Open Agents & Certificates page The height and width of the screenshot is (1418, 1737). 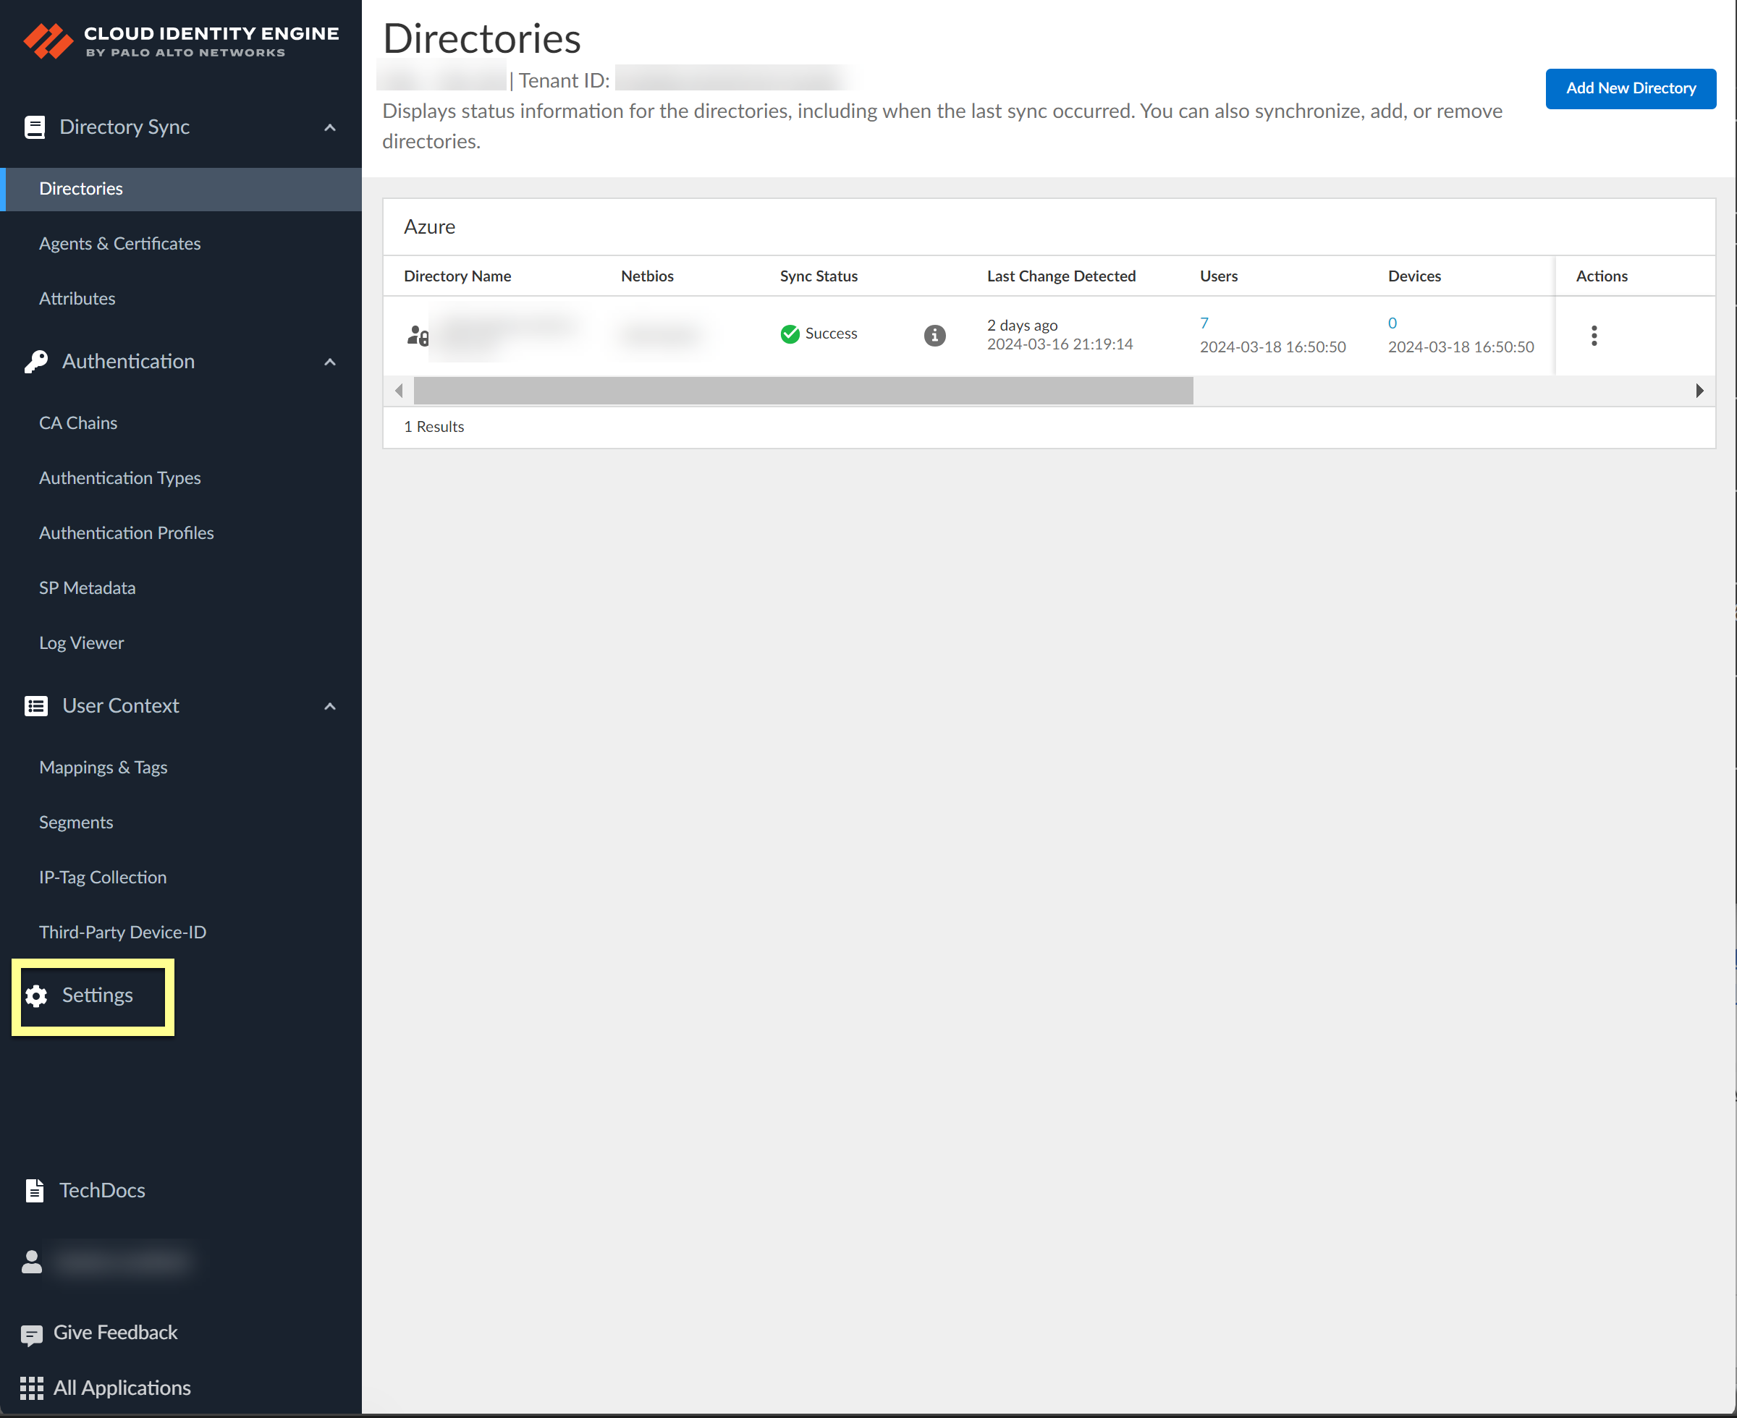point(120,243)
